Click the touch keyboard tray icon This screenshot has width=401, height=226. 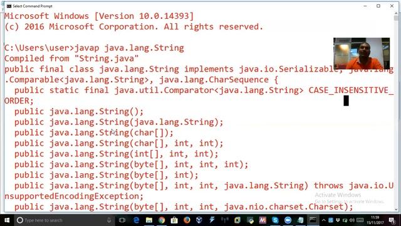pos(360,220)
